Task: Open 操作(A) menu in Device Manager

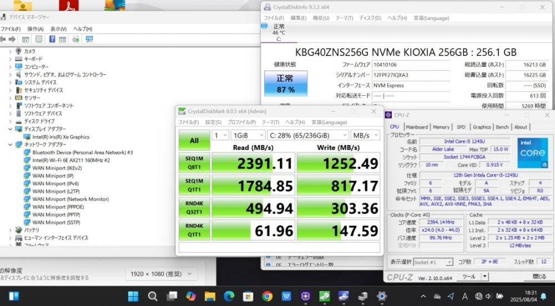Action: [x=36, y=29]
